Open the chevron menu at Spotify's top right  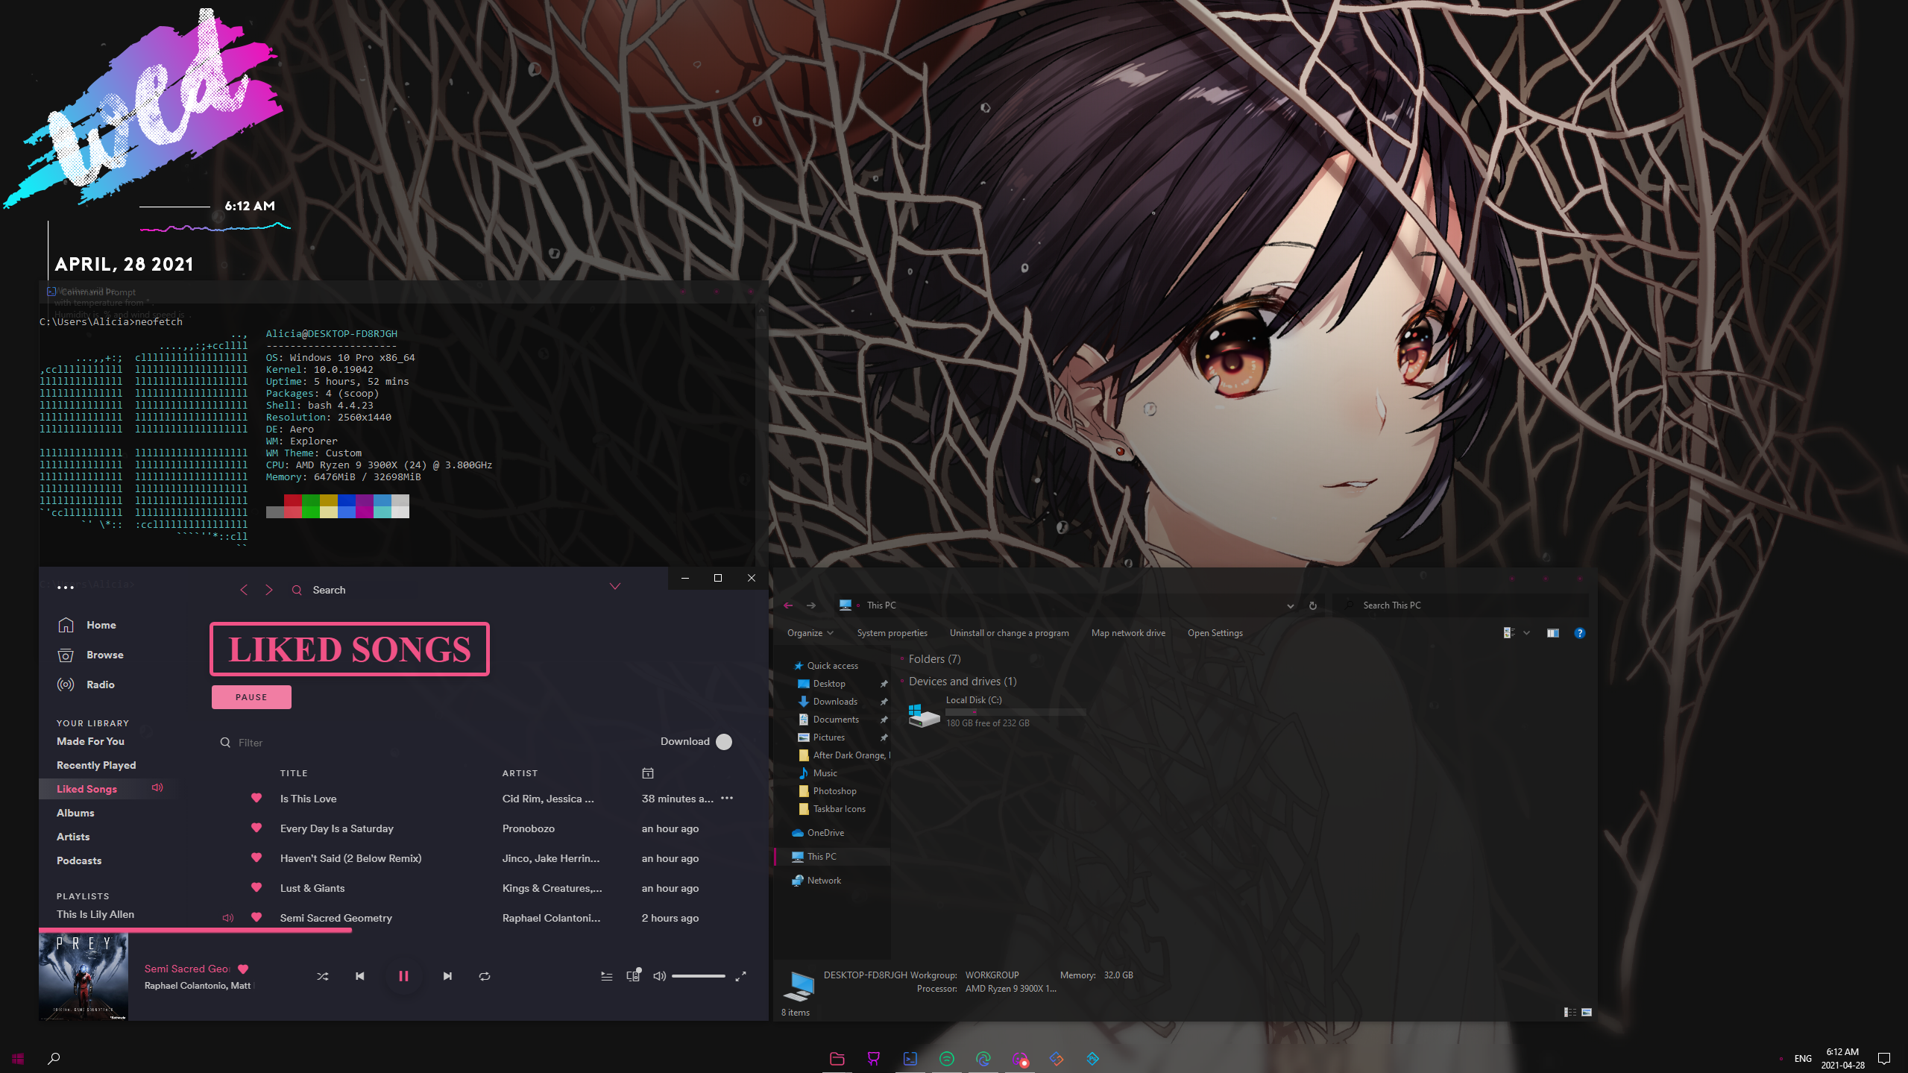tap(614, 586)
